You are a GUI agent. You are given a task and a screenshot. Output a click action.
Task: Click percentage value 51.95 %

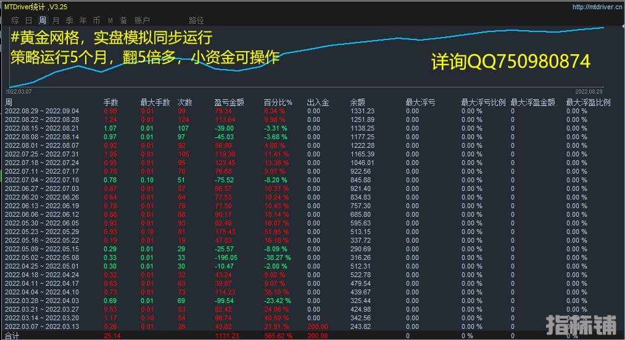tap(276, 232)
